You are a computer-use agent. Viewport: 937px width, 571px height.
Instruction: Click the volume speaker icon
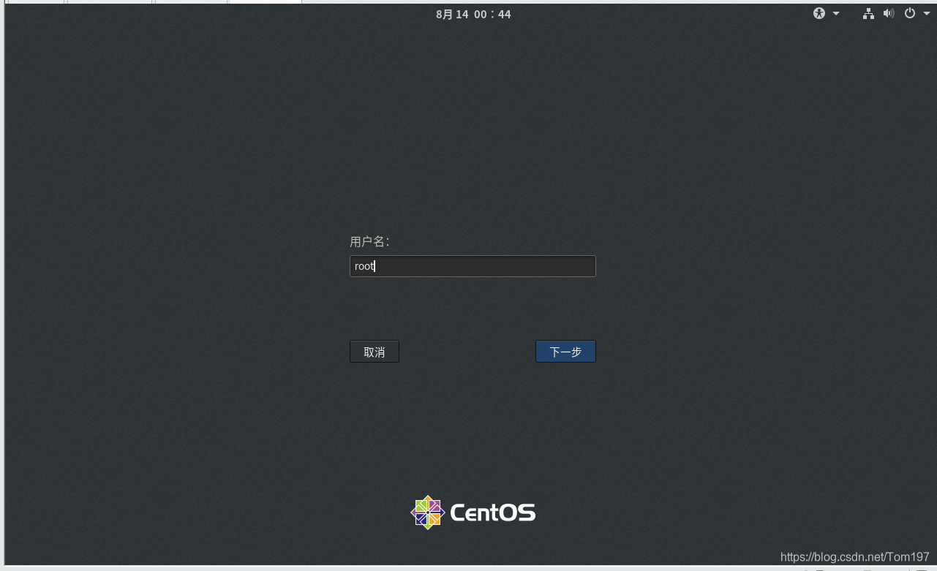tap(889, 13)
